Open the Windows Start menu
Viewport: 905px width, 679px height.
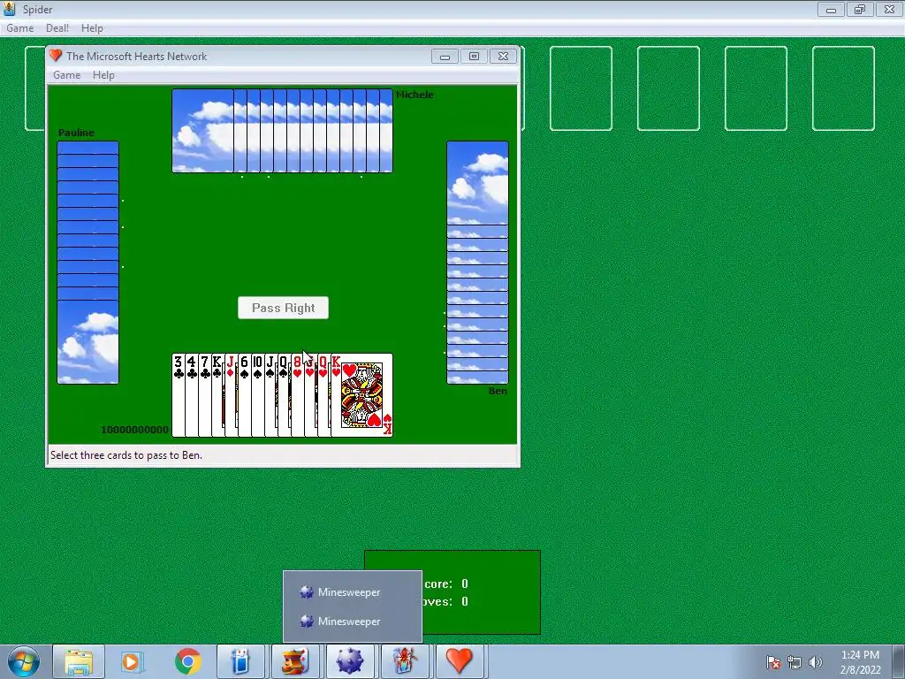click(x=24, y=661)
